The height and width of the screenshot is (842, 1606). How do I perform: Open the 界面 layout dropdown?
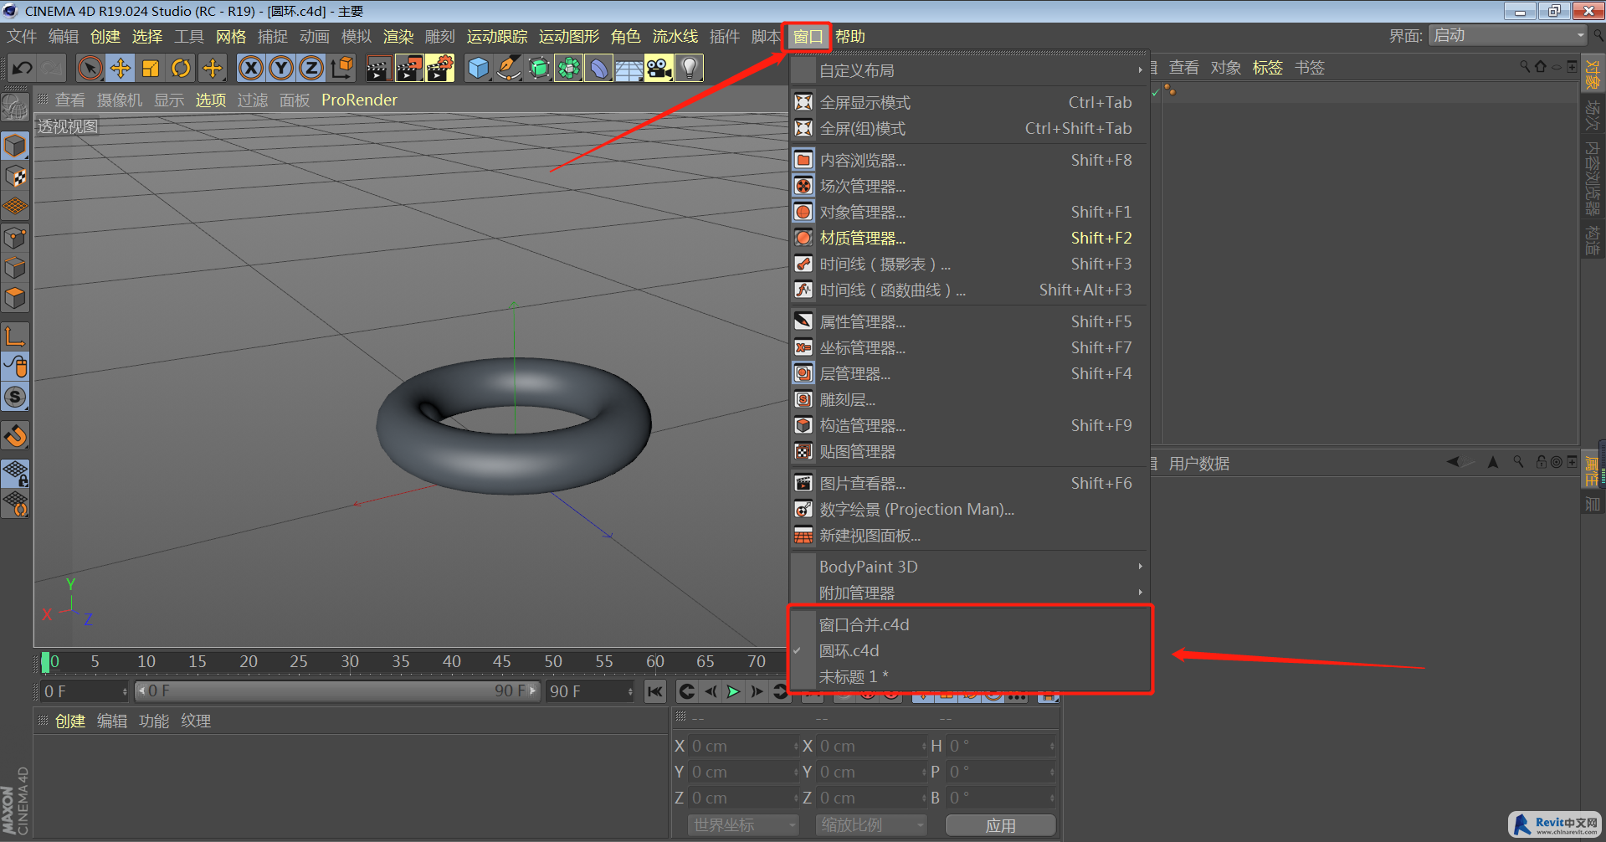(1508, 35)
